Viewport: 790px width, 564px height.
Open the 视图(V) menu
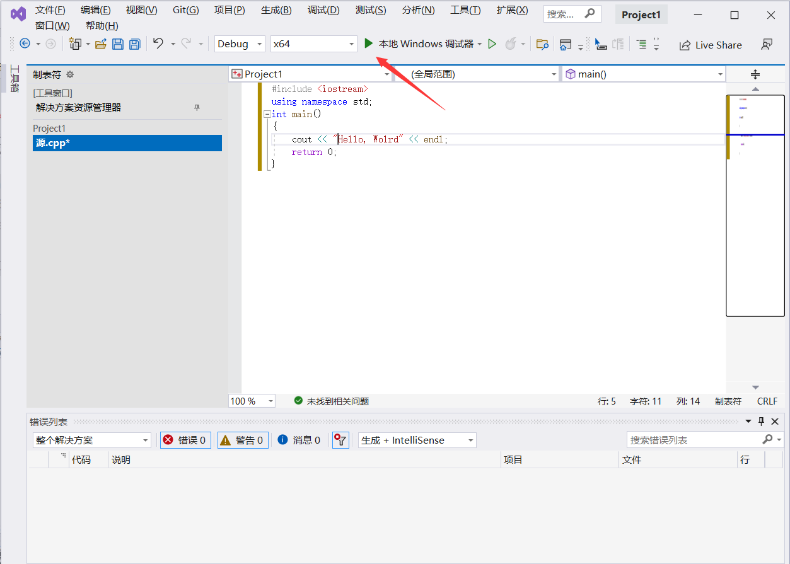141,10
